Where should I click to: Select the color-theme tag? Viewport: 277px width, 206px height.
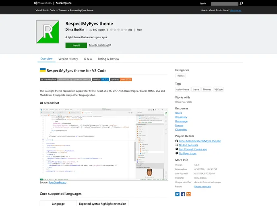pos(182,90)
